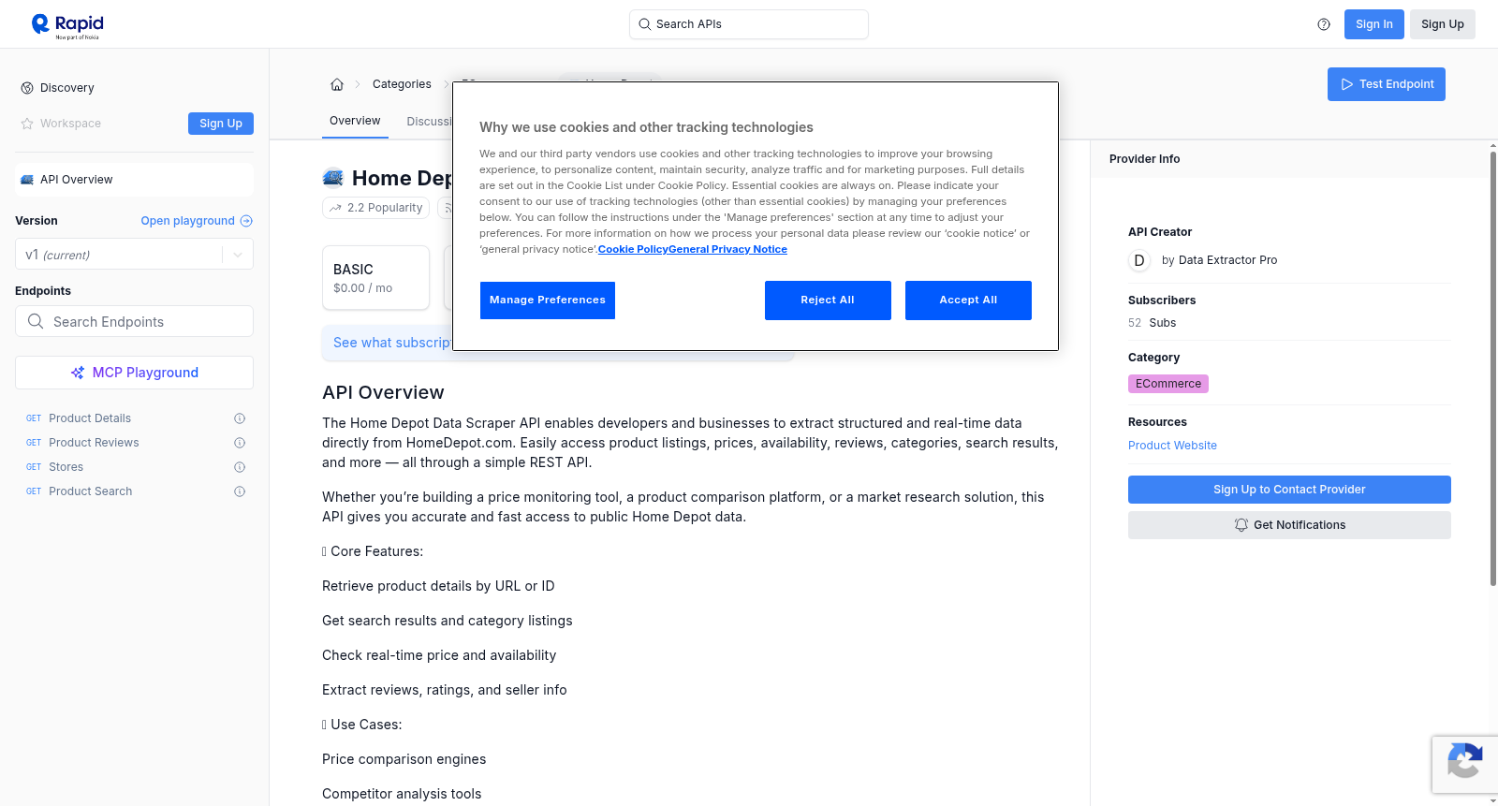Click info icon next to Product Details
Viewport: 1498px width, 806px height.
click(240, 418)
